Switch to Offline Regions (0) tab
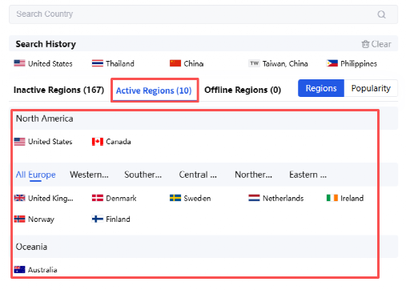406x290 pixels. pyautogui.click(x=243, y=90)
